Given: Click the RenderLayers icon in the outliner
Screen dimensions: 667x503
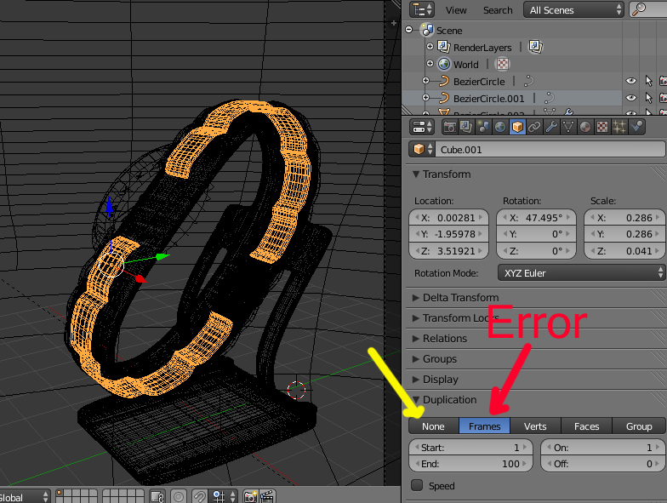Looking at the screenshot, I should point(444,47).
